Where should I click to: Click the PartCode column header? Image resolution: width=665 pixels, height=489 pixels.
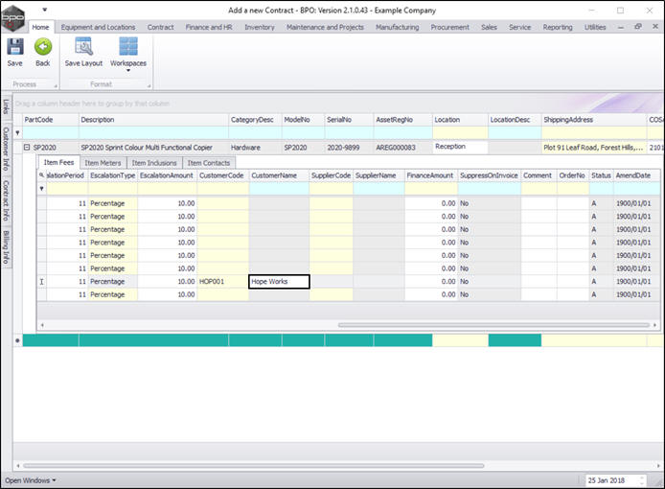point(51,120)
